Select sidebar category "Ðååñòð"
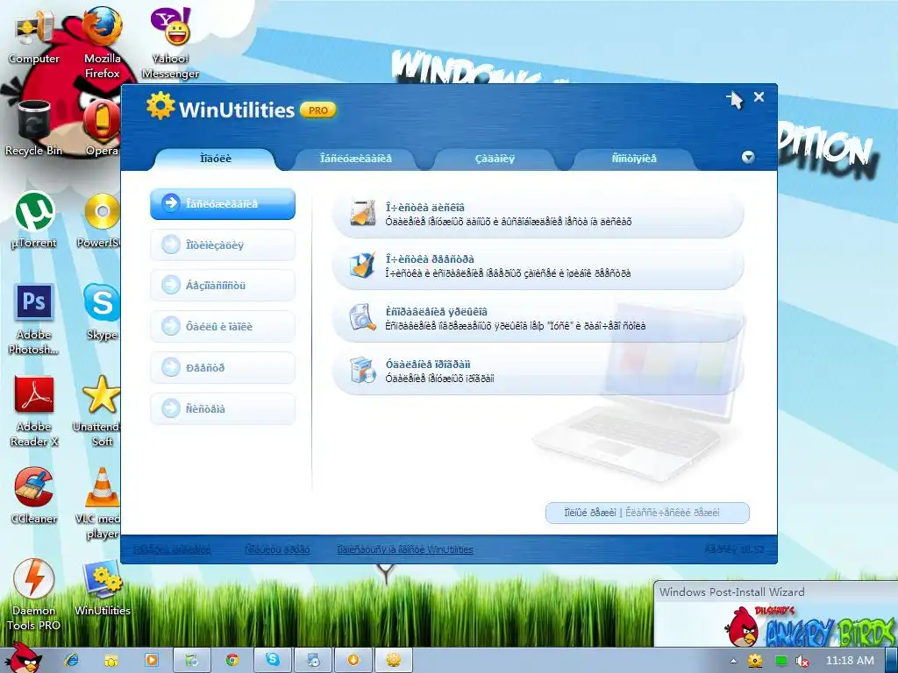This screenshot has height=673, width=898. (223, 367)
